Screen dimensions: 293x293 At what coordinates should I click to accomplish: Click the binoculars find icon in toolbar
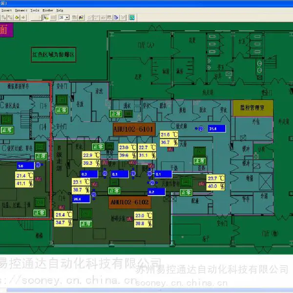(x=81, y=18)
